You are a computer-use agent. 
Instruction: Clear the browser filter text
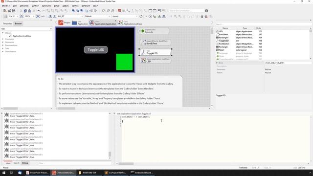tap(51, 29)
